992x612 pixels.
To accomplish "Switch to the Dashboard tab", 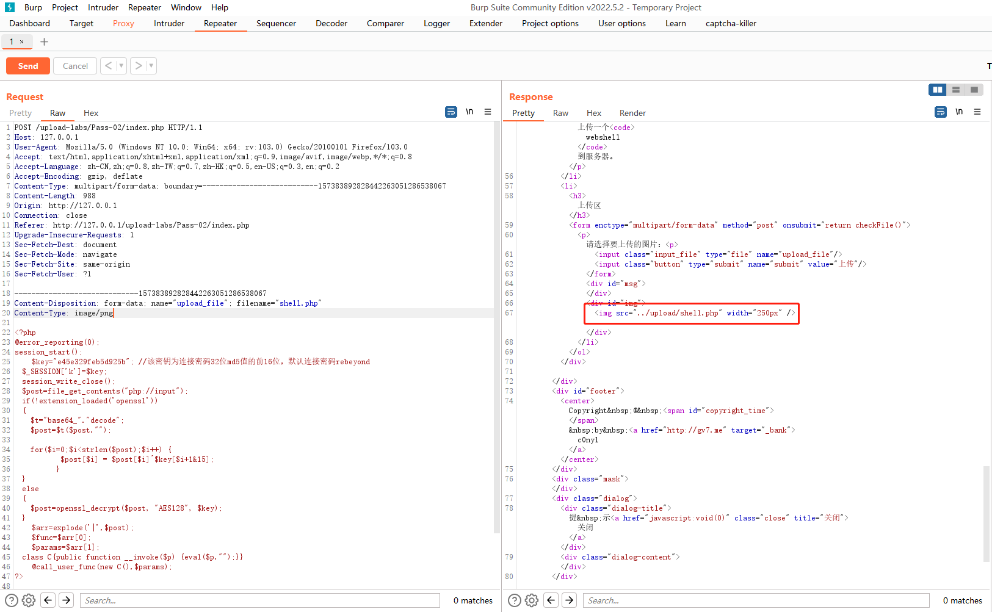I will click(30, 23).
